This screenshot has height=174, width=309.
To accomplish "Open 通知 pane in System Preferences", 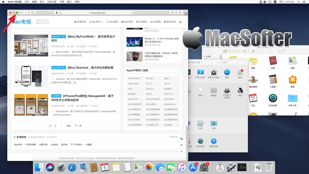I will [x=240, y=74].
